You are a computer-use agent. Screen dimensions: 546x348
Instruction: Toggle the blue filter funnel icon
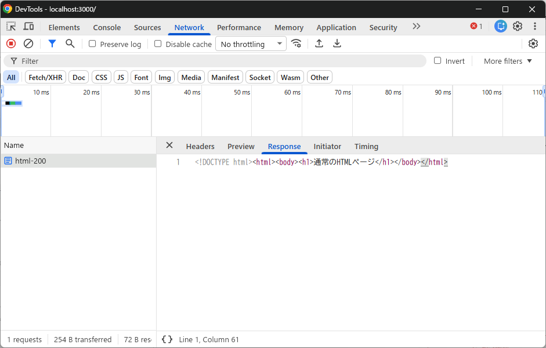[52, 43]
